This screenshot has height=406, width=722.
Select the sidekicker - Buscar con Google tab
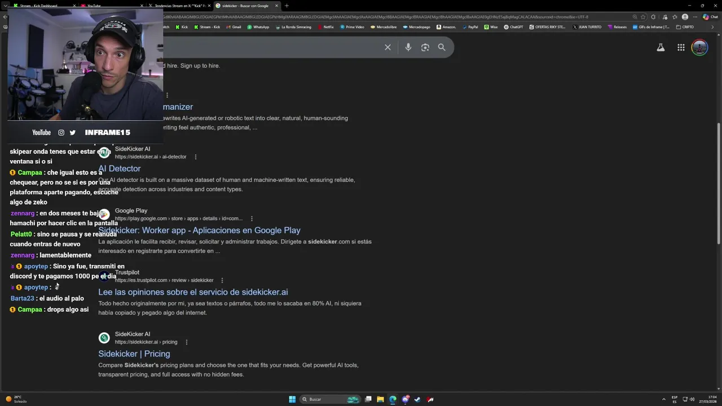pos(247,6)
